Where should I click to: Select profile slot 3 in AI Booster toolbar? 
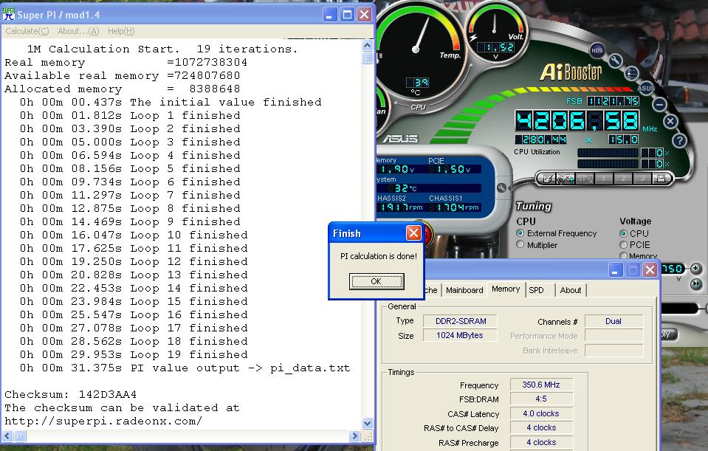[x=642, y=179]
